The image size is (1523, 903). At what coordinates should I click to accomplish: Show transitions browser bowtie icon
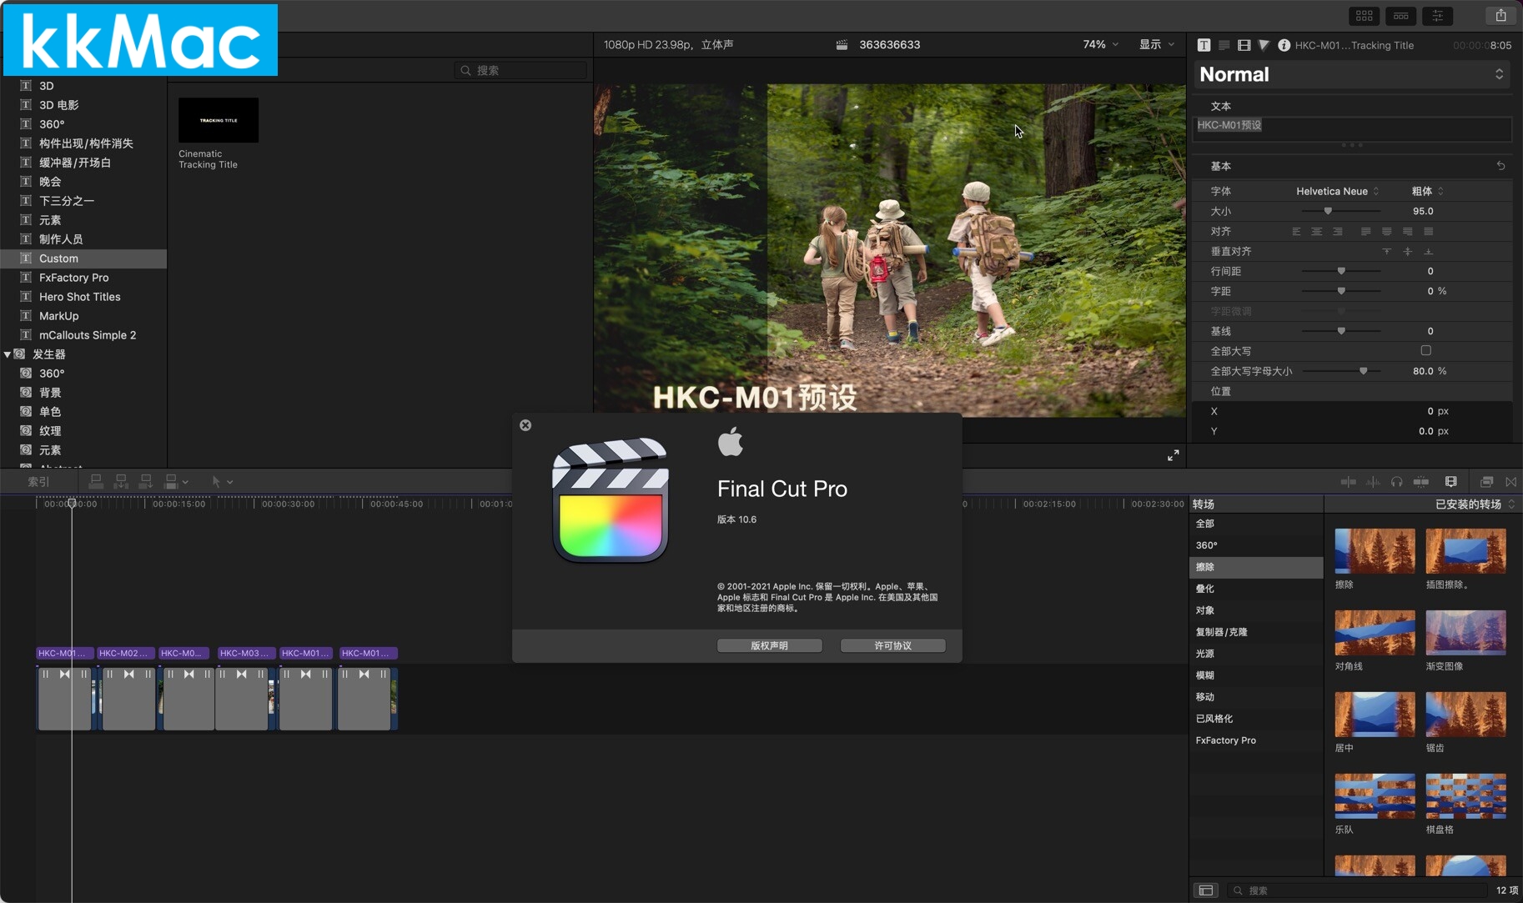(x=1511, y=482)
